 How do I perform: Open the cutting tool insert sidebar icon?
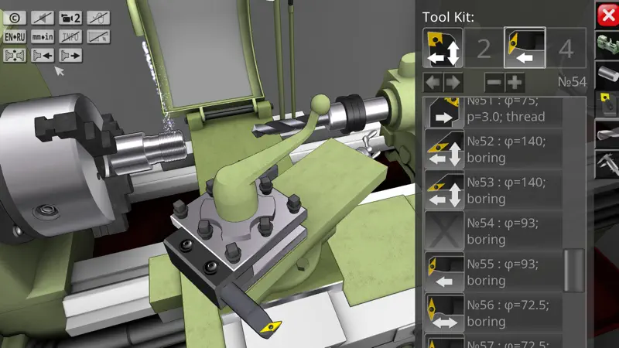(x=607, y=104)
